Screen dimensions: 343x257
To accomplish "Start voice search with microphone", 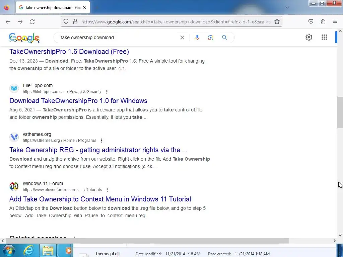I will [197, 37].
